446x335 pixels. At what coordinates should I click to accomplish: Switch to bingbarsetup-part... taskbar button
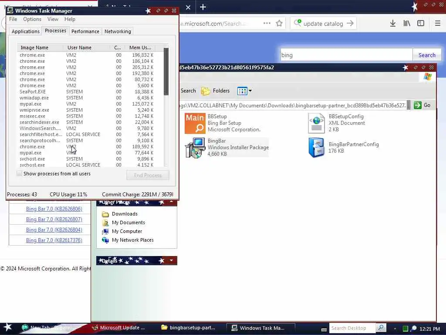pos(189,328)
